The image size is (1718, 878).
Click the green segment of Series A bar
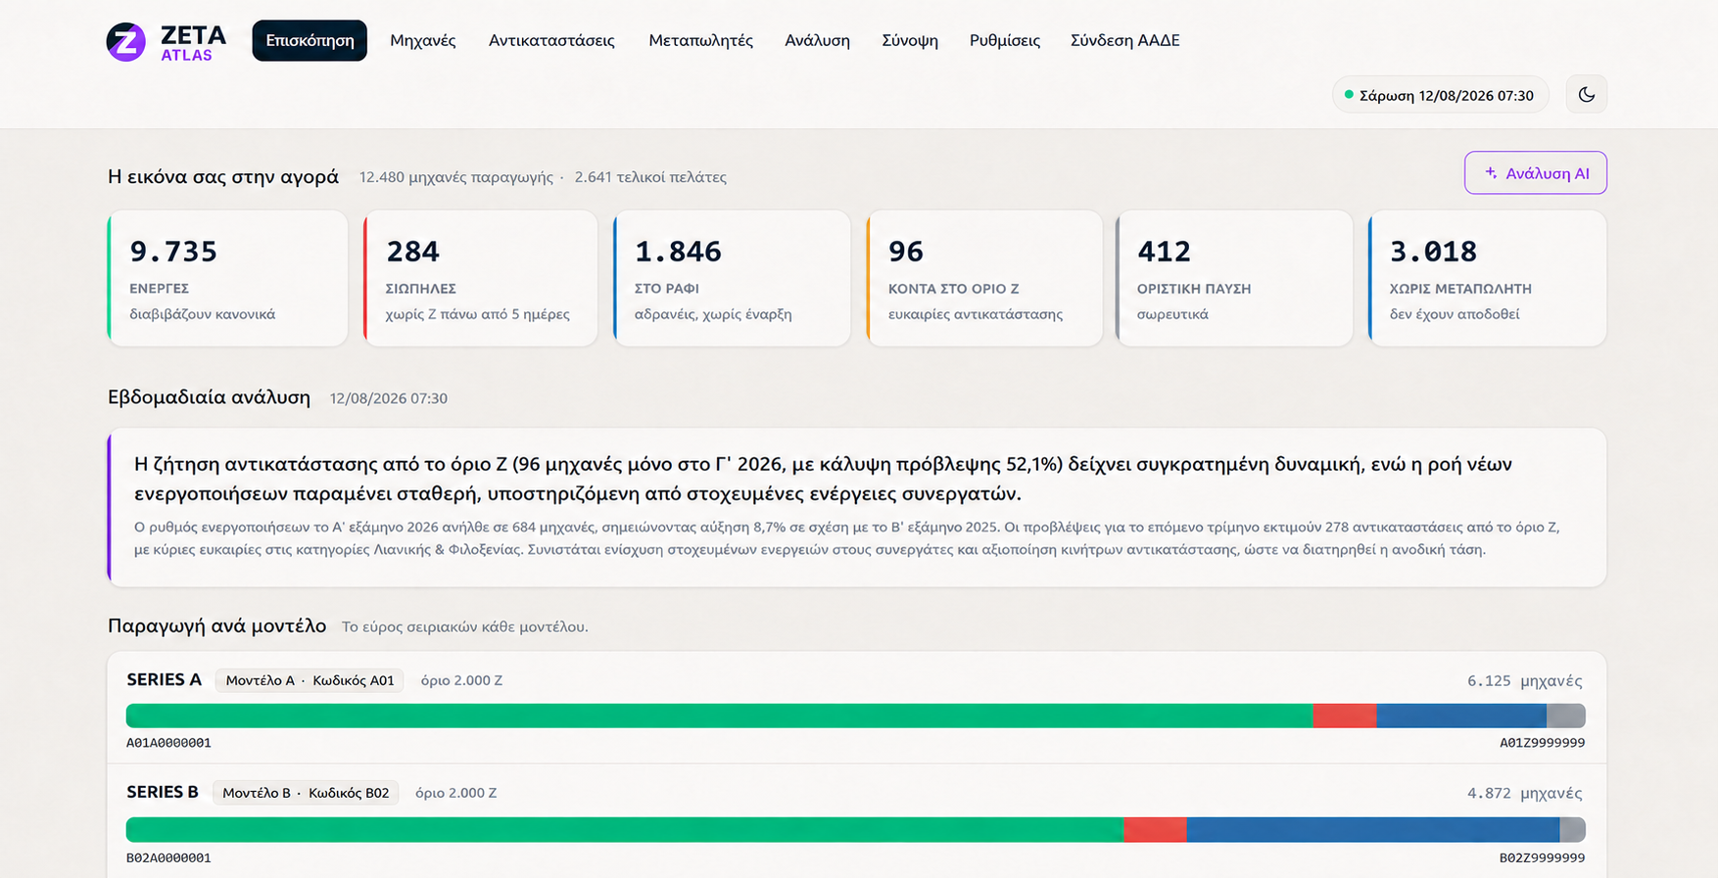(719, 716)
